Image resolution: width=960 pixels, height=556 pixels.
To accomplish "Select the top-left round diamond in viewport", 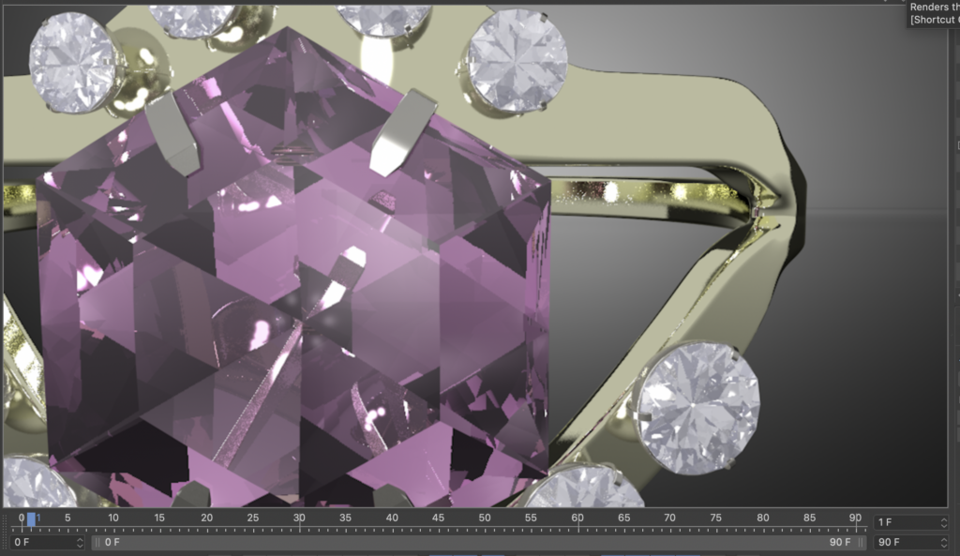I will [x=72, y=62].
